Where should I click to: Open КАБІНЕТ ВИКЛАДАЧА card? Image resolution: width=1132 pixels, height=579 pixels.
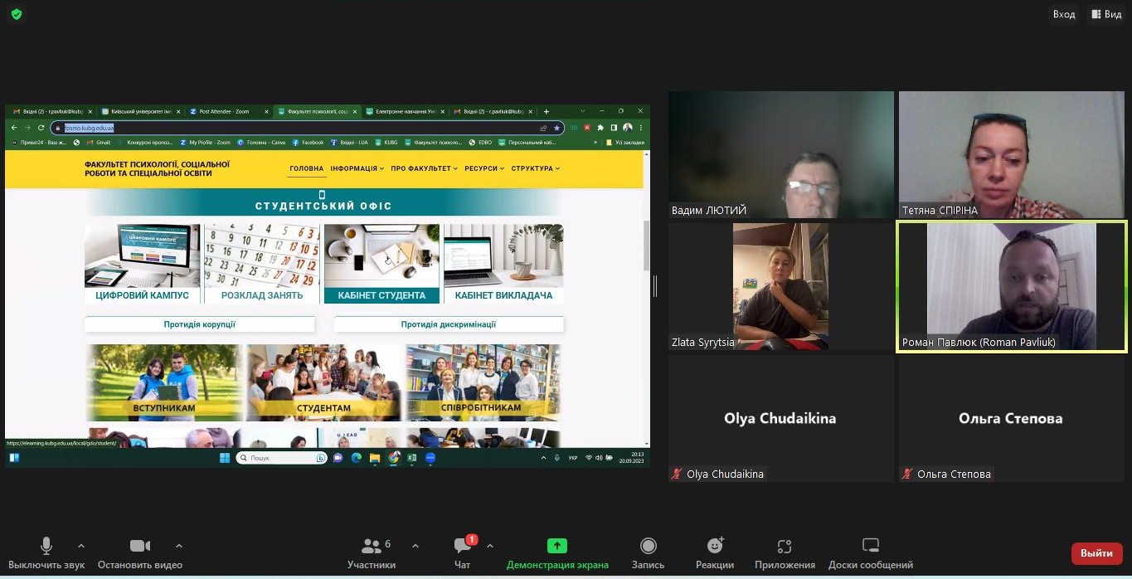tap(503, 263)
